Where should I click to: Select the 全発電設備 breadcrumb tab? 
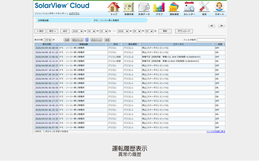[x=43, y=20]
